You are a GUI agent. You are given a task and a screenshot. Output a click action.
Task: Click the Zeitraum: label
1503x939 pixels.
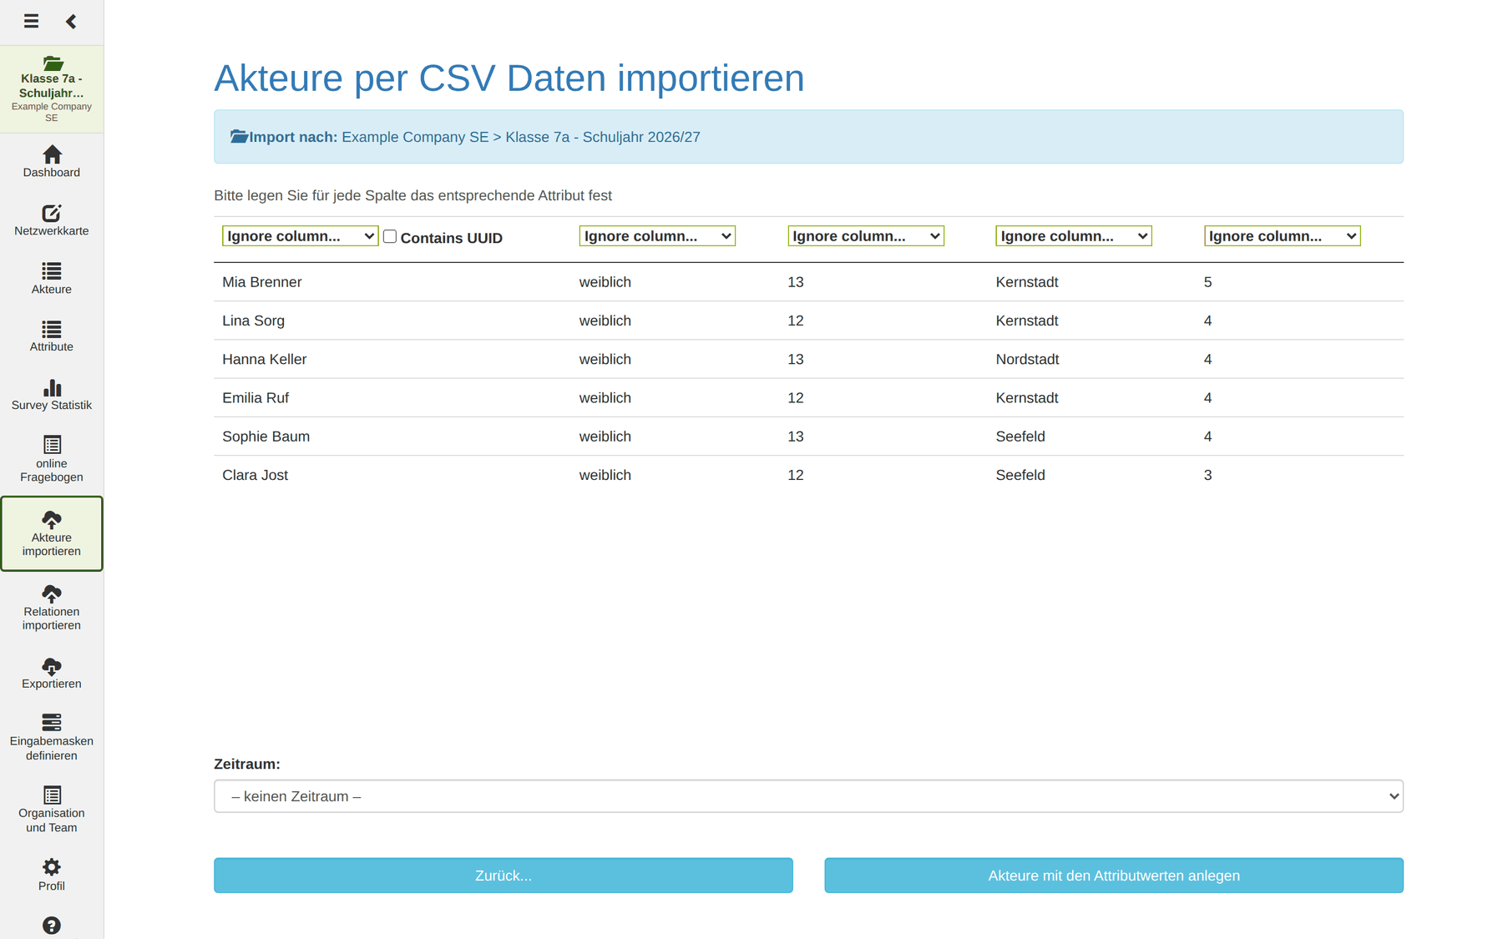pos(247,764)
